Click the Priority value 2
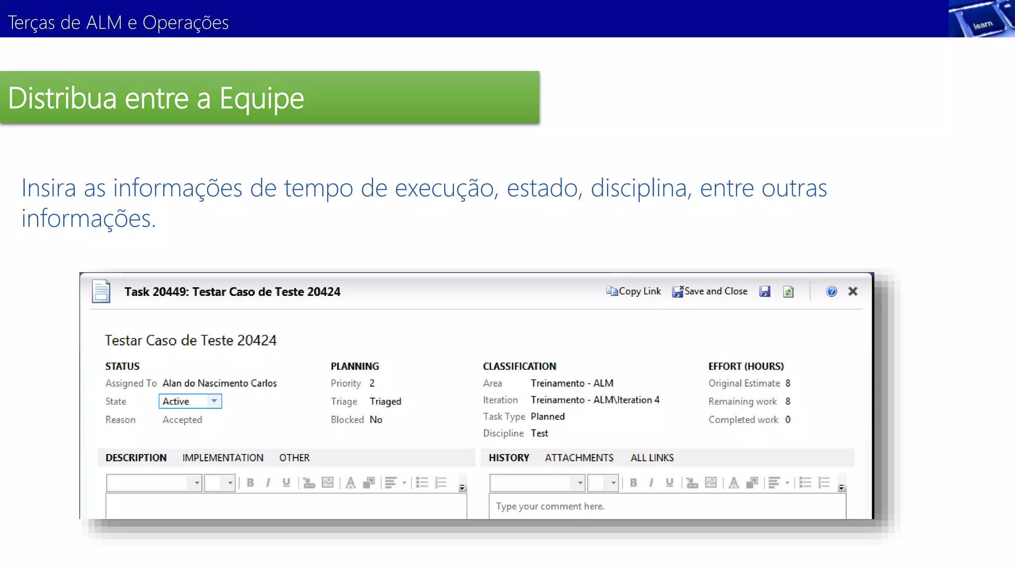The height and width of the screenshot is (571, 1015). pos(372,383)
